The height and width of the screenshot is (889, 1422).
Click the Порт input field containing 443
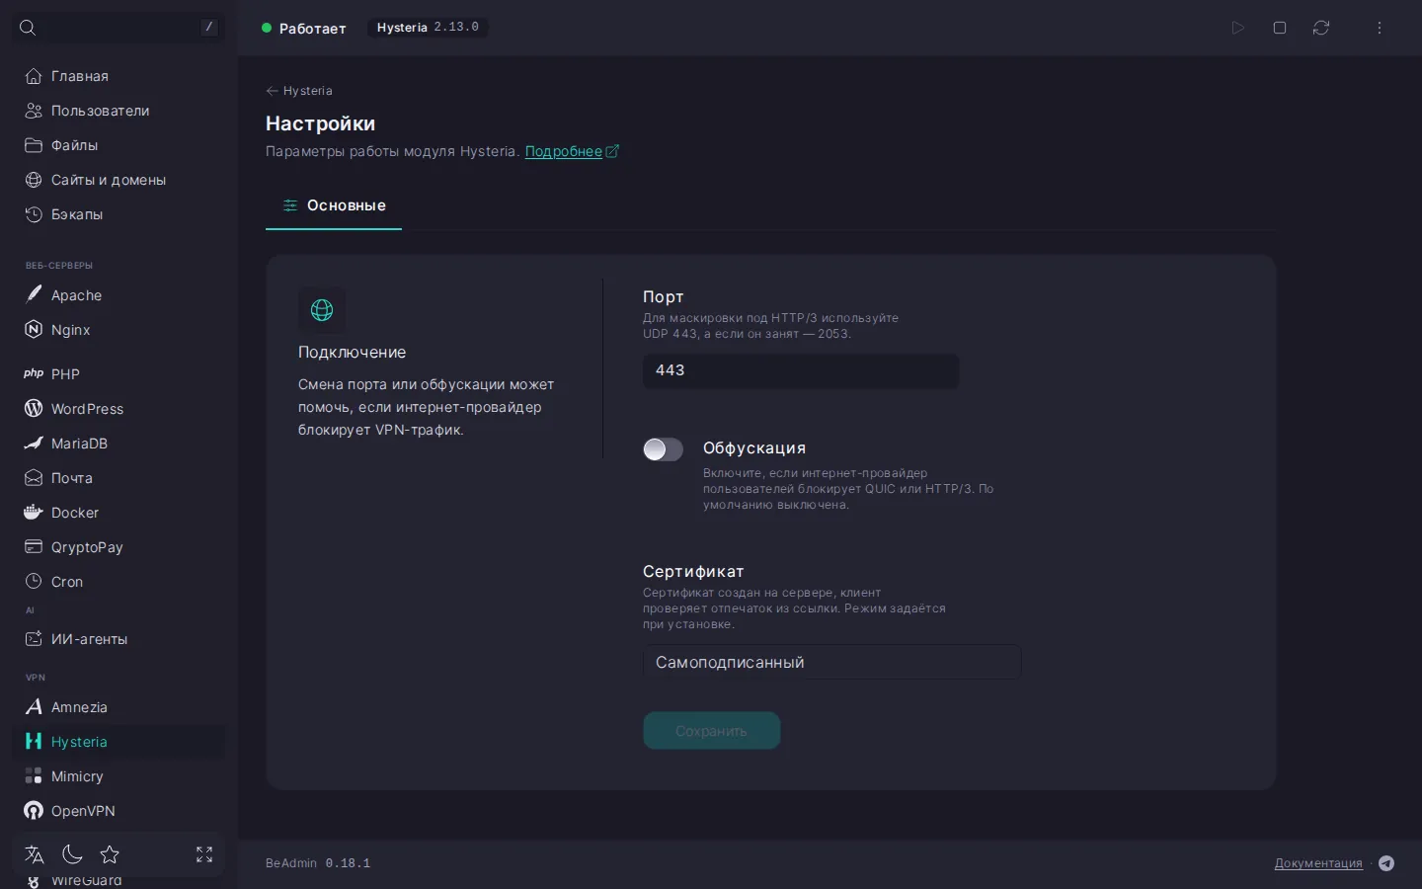[x=801, y=370]
